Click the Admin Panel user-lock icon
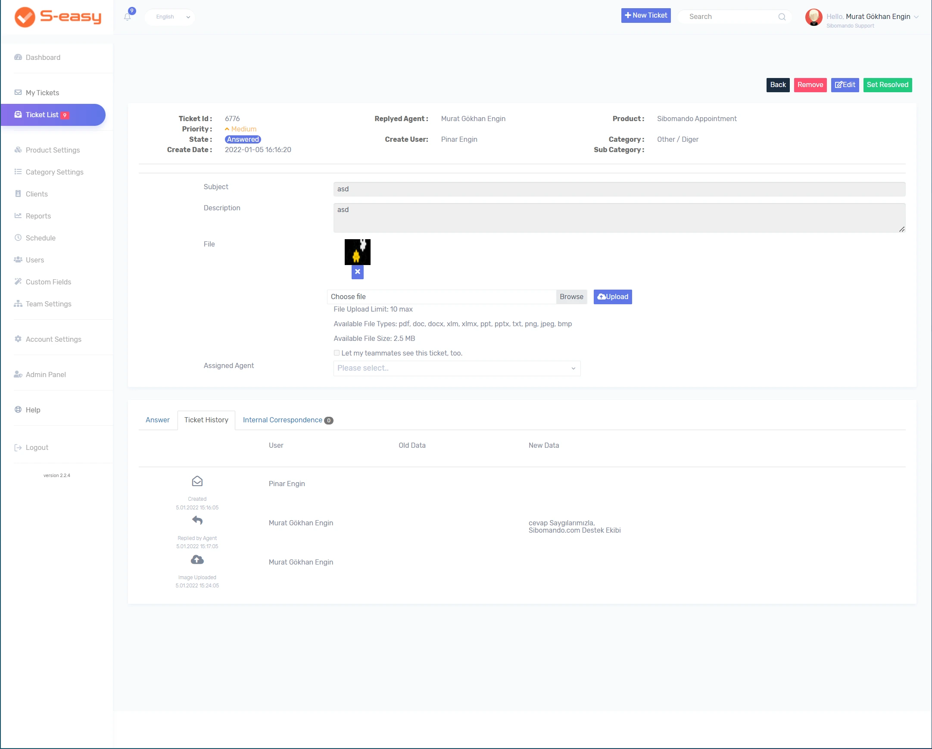 point(18,374)
